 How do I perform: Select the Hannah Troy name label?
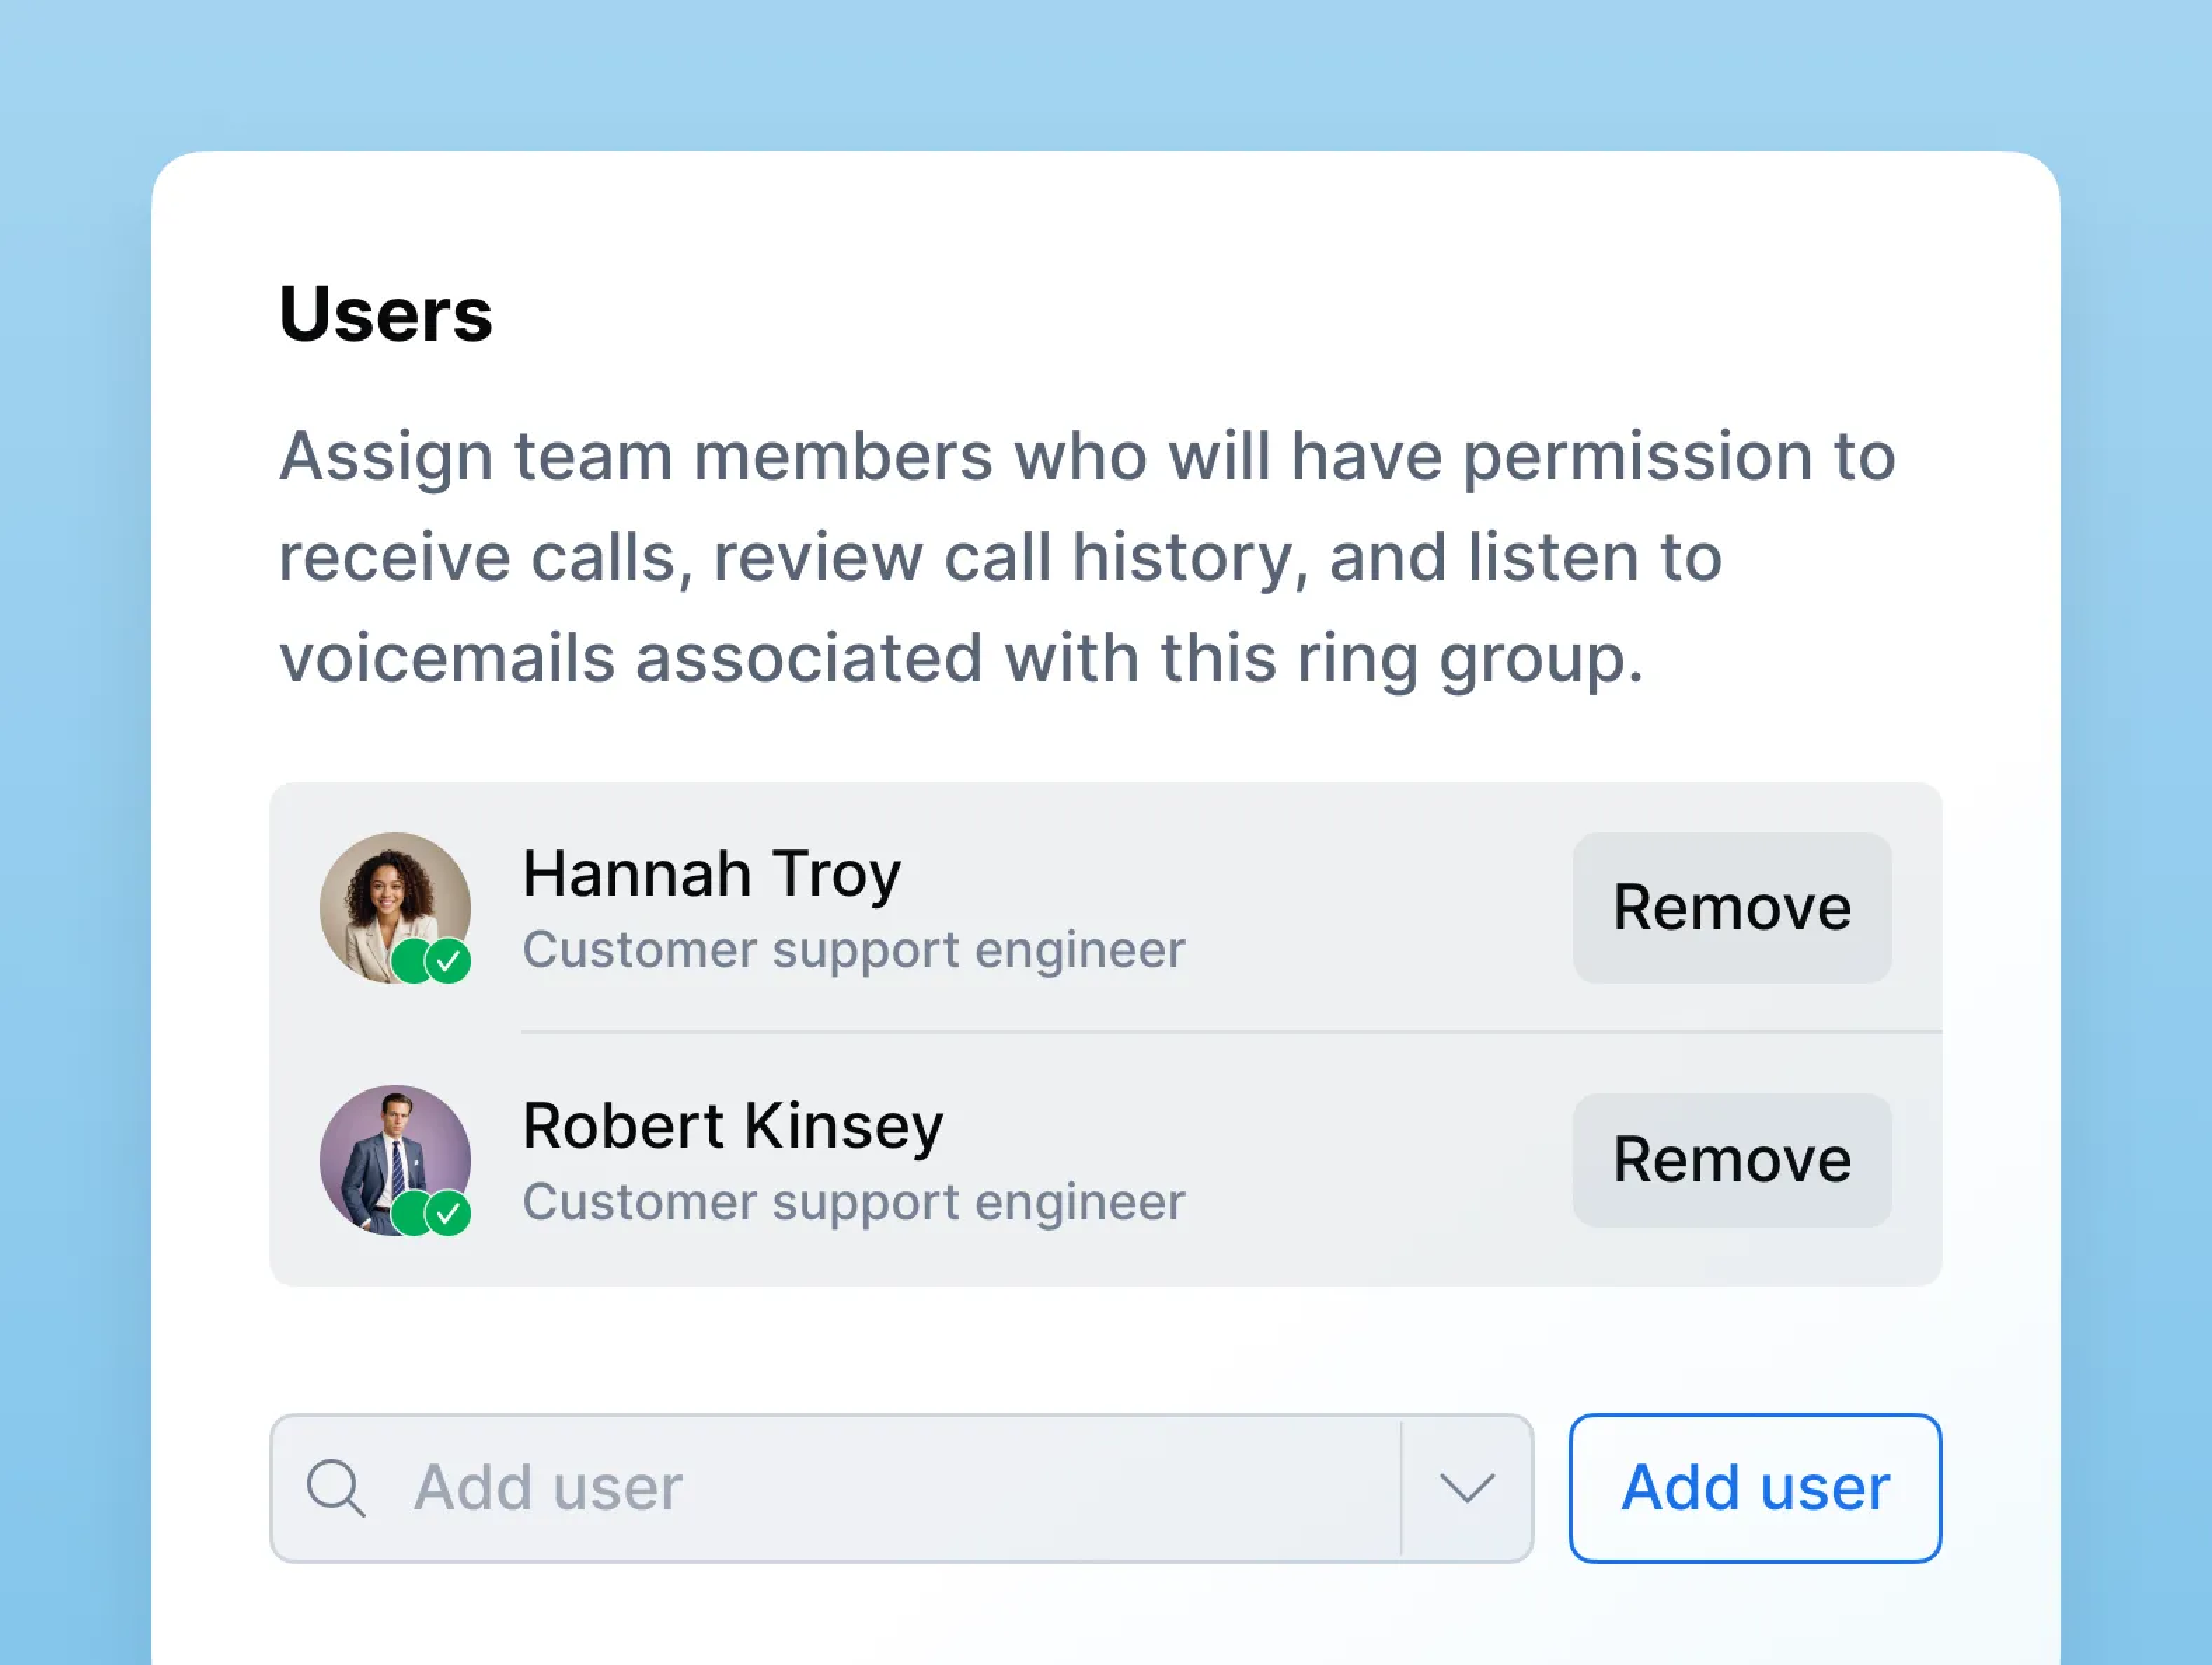click(x=711, y=874)
